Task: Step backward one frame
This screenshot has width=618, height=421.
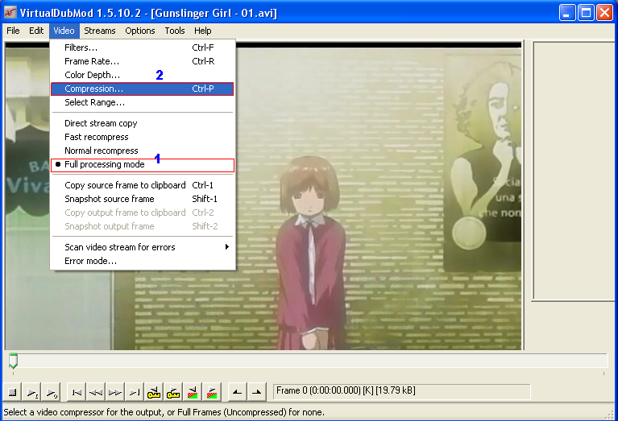Action: (x=96, y=392)
